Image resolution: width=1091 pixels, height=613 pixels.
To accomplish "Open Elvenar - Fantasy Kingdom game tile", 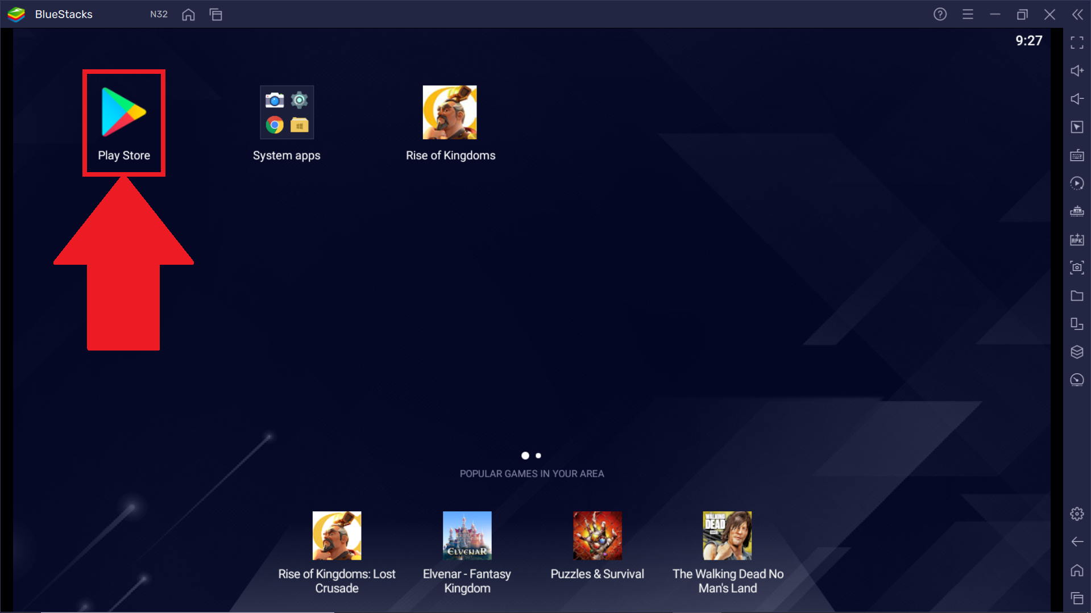I will point(467,553).
